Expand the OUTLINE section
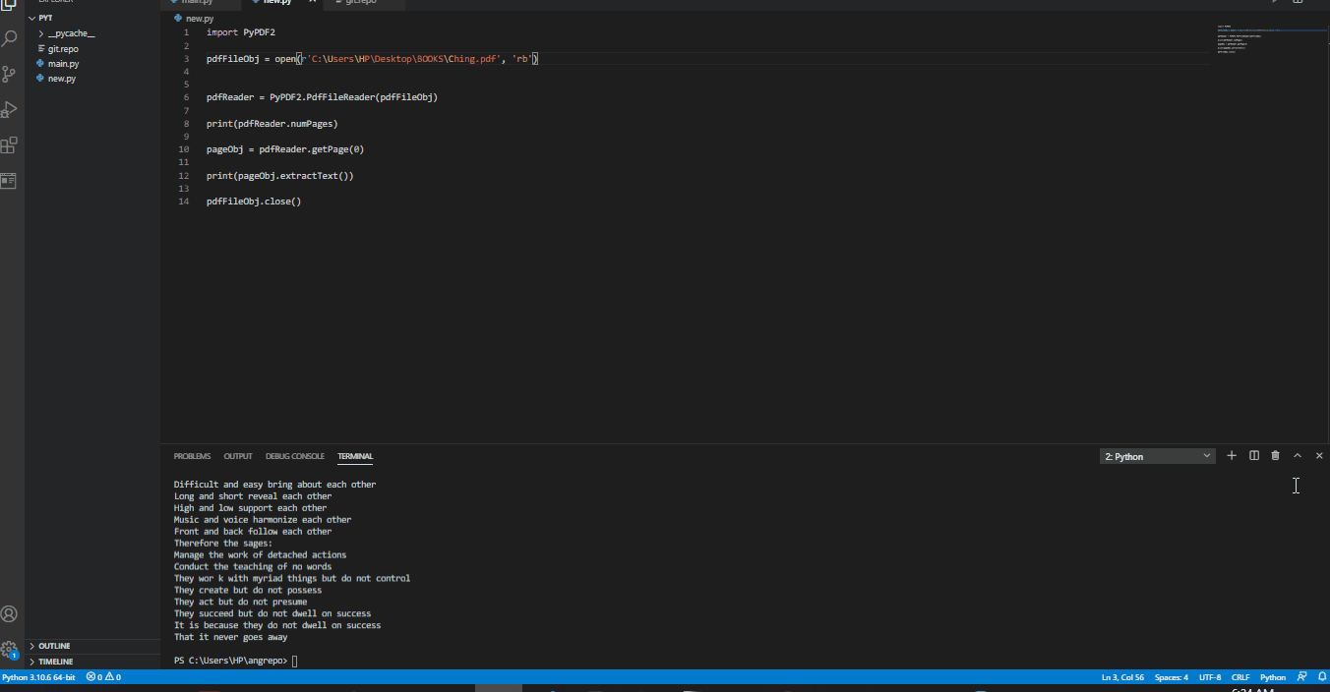Viewport: 1330px width, 692px height. click(56, 646)
